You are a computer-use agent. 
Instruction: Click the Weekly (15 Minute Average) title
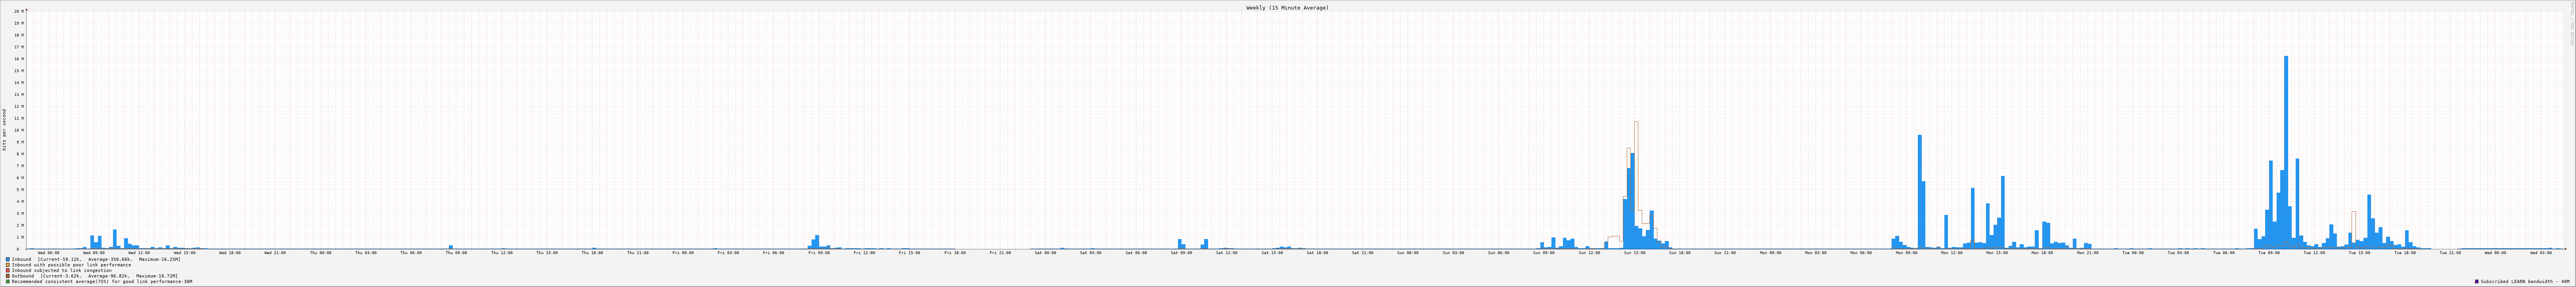1287,7
